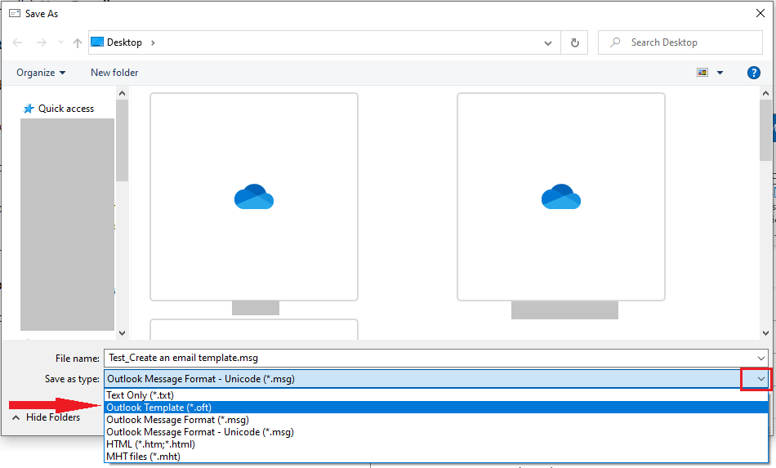Screen dimensions: 776x468
Task: Select the left OneDrive file thumbnail
Action: point(254,197)
